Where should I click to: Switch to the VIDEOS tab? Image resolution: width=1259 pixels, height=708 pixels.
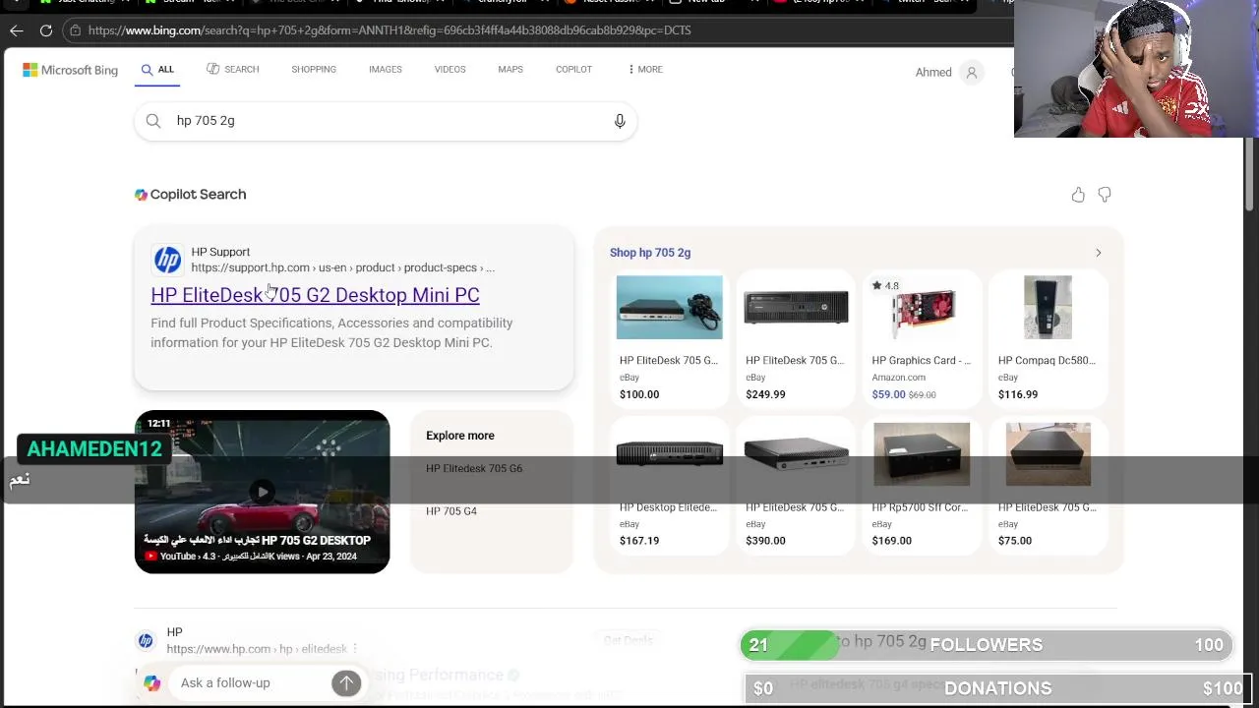(450, 70)
